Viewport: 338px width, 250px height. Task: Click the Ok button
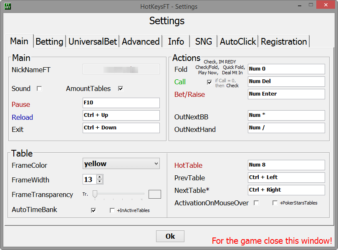click(170, 236)
